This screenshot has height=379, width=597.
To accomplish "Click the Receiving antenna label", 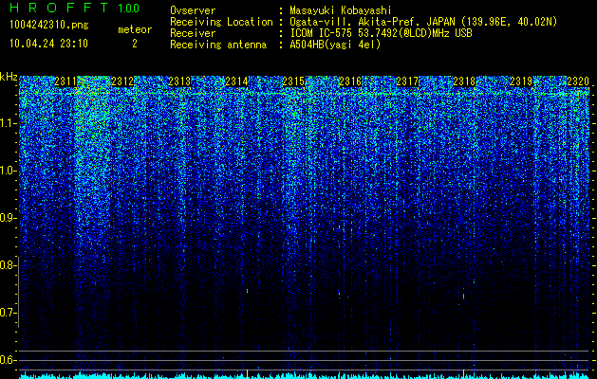I will [x=218, y=45].
